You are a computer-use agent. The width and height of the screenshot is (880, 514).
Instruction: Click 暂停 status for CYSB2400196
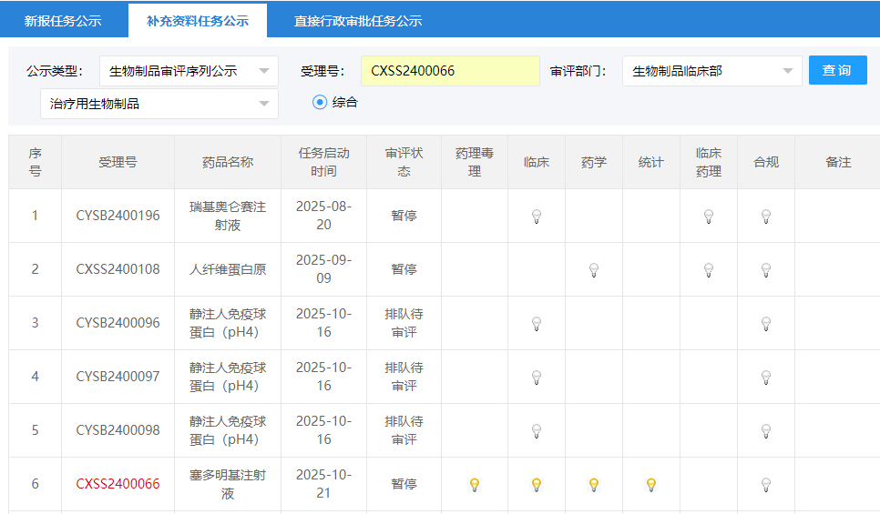[x=404, y=216]
